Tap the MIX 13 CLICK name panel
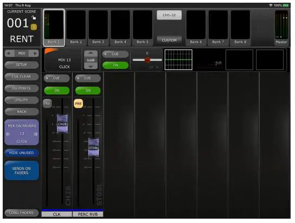The width and height of the screenshot is (295, 223). pos(63,60)
